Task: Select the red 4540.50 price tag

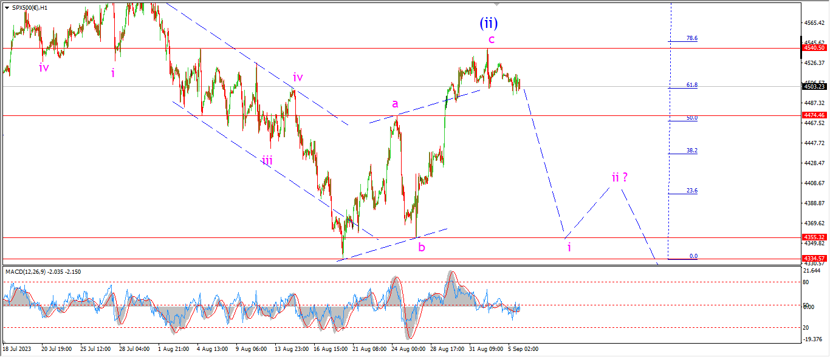Action: [x=815, y=48]
